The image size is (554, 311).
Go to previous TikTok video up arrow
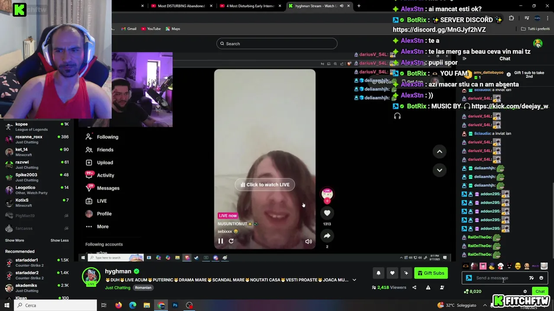click(439, 151)
